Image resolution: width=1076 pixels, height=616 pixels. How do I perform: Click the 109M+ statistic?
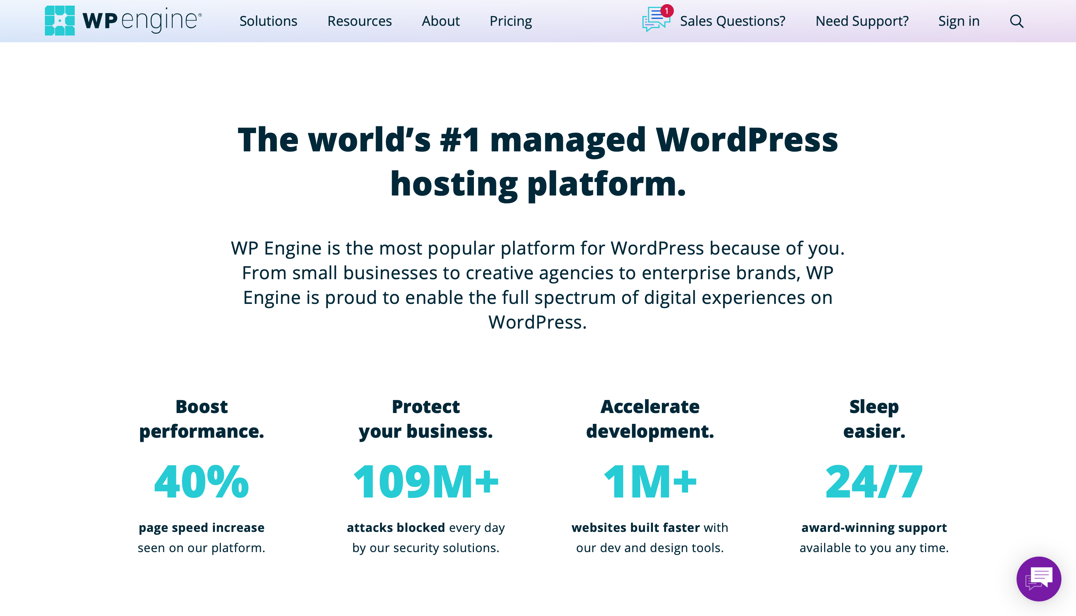click(425, 481)
